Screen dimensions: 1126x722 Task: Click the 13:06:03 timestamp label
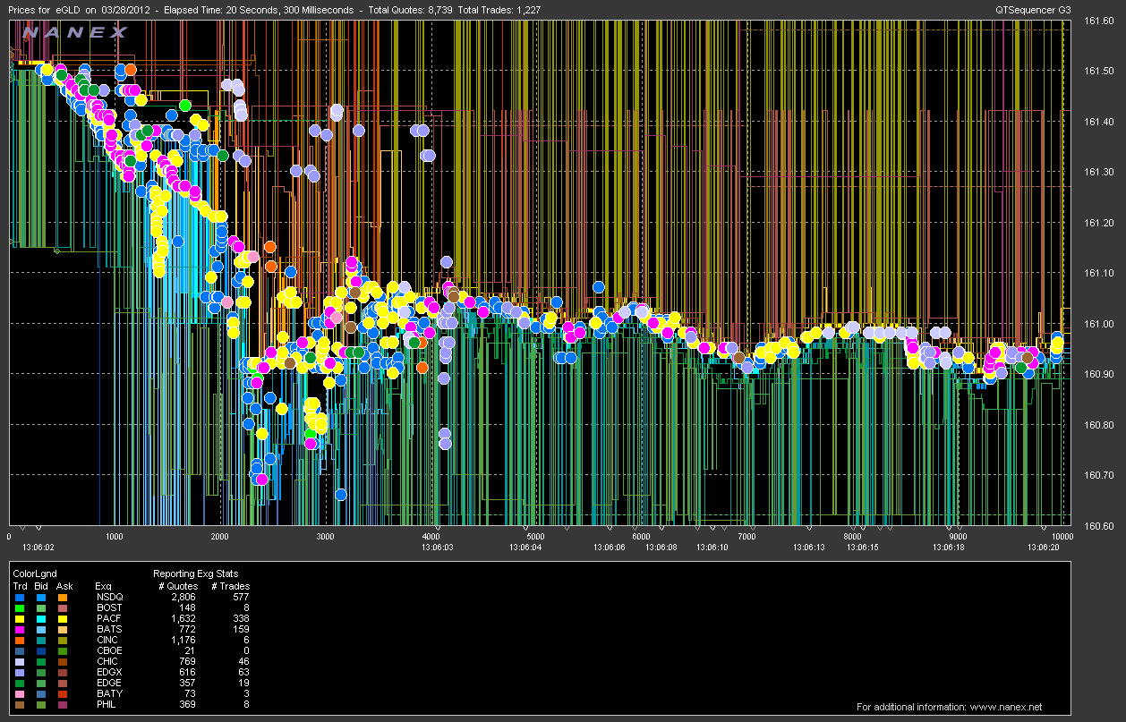point(436,546)
